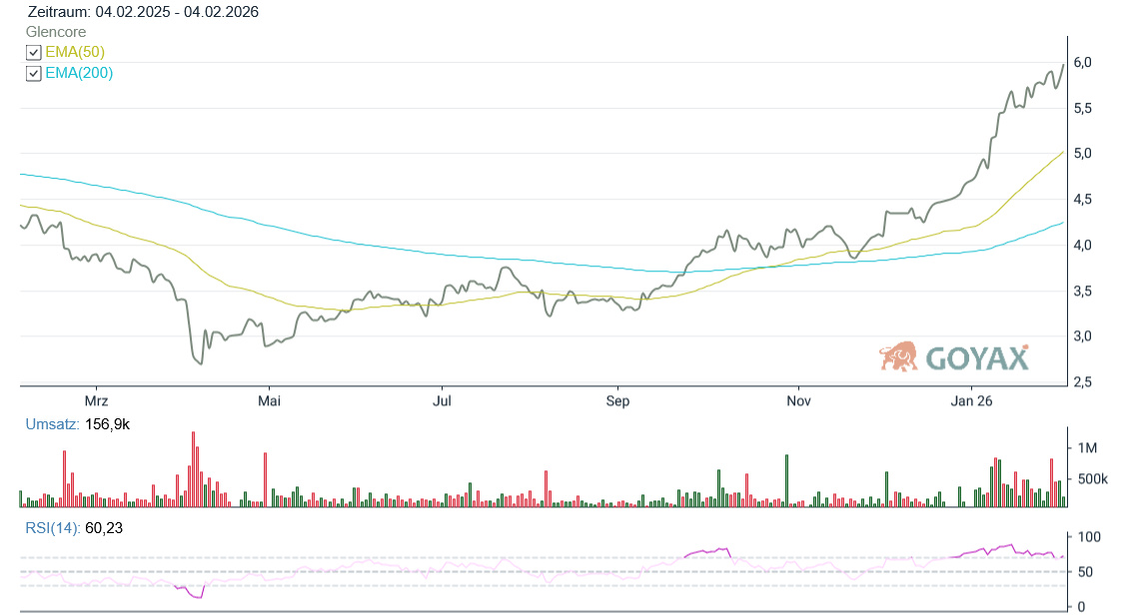Click the yellow EMA(50) legend label
This screenshot has height=616, width=1139.
(x=75, y=52)
